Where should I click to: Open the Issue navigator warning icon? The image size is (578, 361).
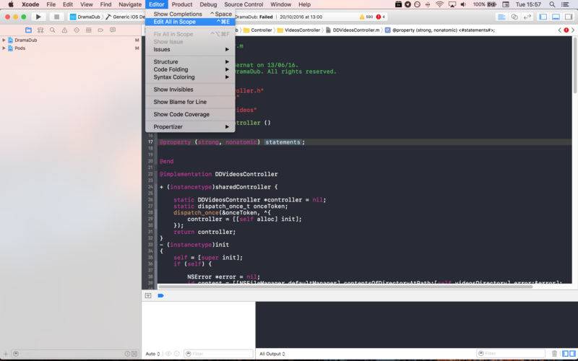click(x=64, y=30)
